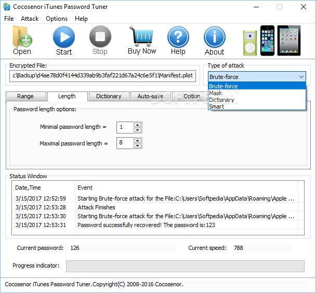This screenshot has height=293, width=316.
Task: Increase the maximal password length
Action: (137, 141)
